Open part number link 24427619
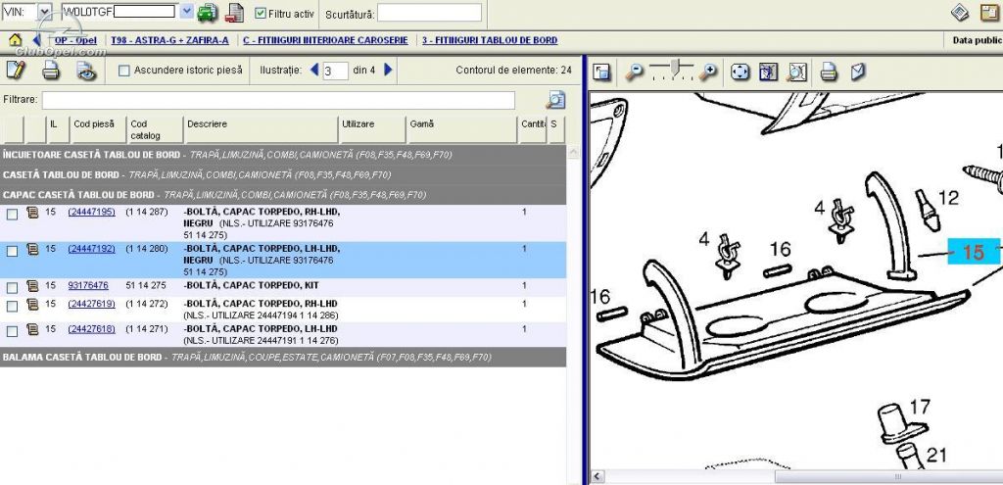The image size is (1003, 485). pos(91,304)
